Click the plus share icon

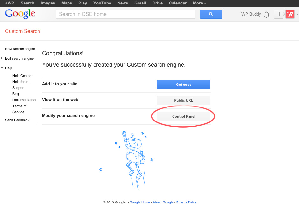279,14
